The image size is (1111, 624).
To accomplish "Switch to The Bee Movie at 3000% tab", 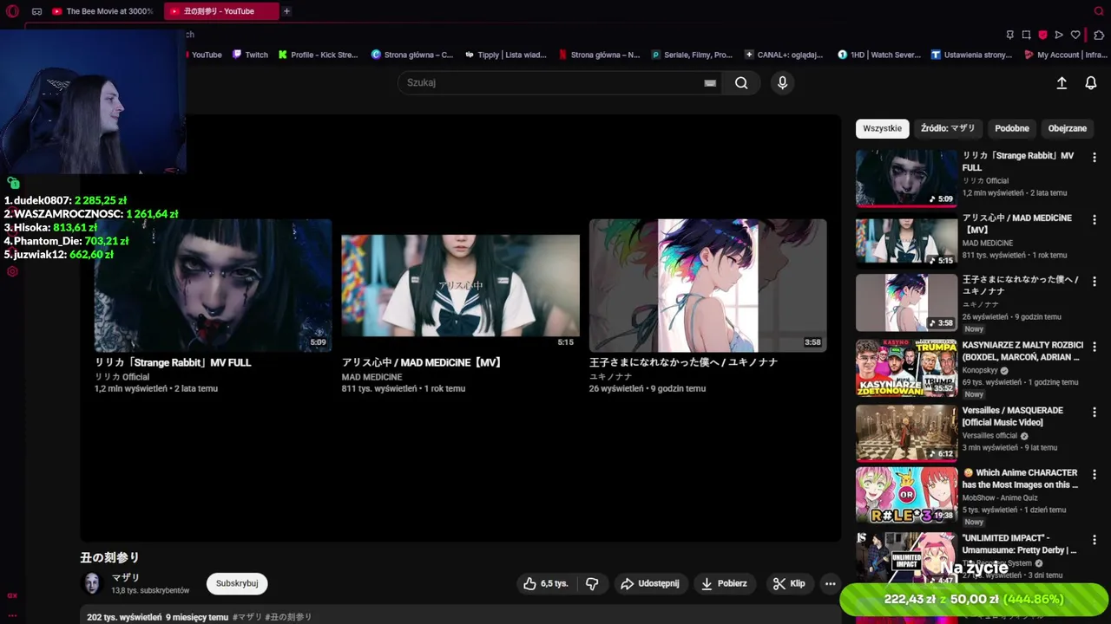I will point(102,11).
